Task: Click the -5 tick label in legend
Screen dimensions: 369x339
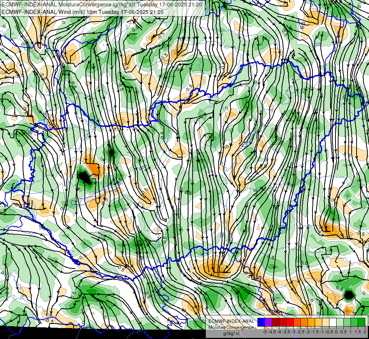Action: click(265, 332)
